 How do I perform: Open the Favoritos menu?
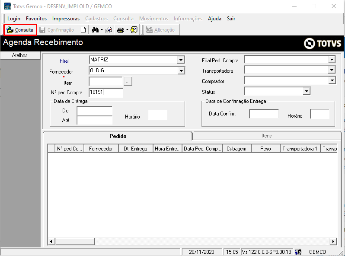coord(36,19)
